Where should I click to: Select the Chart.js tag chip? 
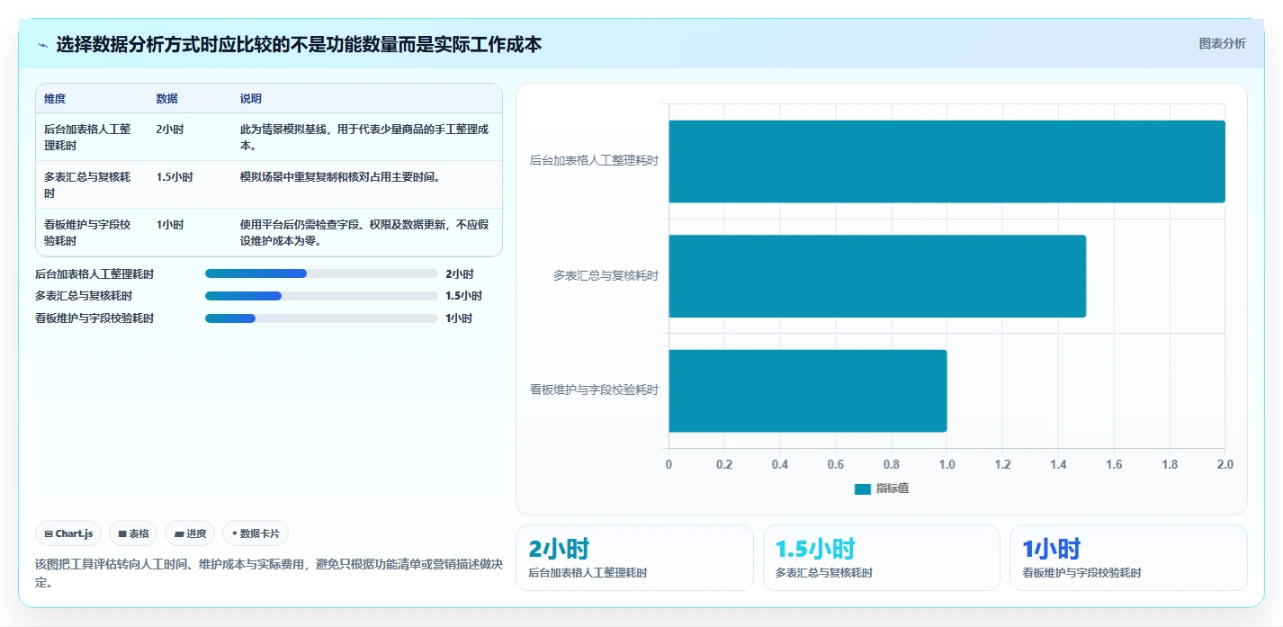69,533
